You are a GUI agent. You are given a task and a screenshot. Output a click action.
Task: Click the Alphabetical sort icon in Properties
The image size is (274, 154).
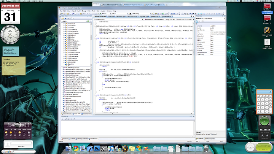pos(199,21)
